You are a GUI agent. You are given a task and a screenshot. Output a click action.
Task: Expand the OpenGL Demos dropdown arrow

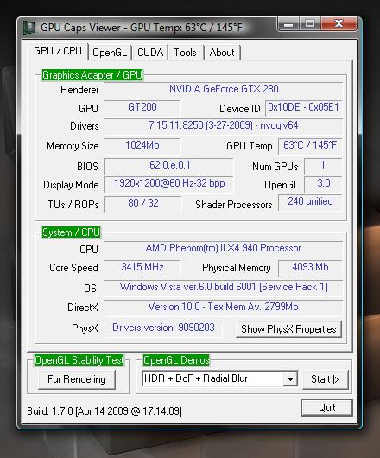(290, 379)
